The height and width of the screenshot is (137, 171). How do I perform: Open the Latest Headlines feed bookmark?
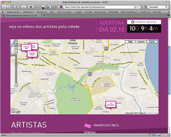[129, 12]
